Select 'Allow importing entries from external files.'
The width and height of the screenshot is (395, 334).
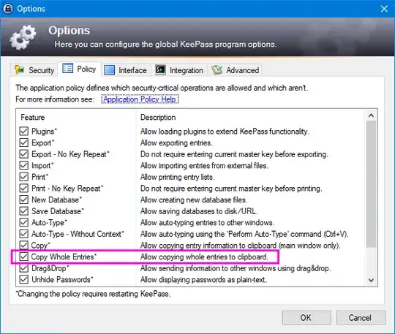pos(204,166)
